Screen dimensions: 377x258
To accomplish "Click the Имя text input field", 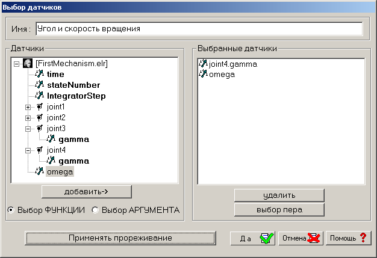I will [x=199, y=29].
